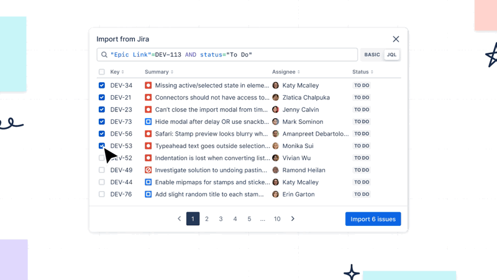Click Jenny Calvin's avatar
Image resolution: width=497 pixels, height=280 pixels.
click(x=275, y=110)
